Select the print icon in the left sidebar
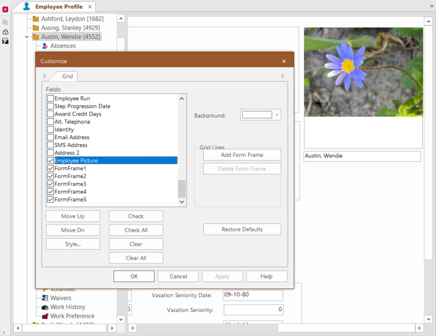 pyautogui.click(x=5, y=32)
